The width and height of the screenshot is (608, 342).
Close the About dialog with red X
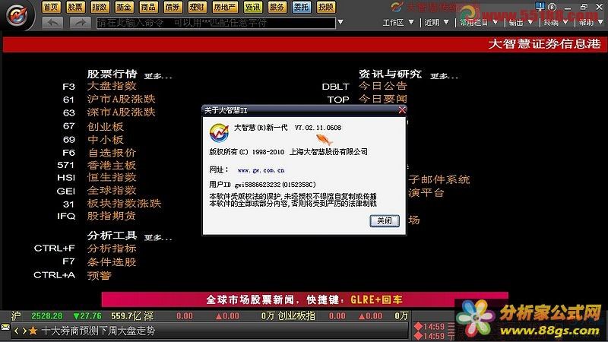(x=402, y=110)
